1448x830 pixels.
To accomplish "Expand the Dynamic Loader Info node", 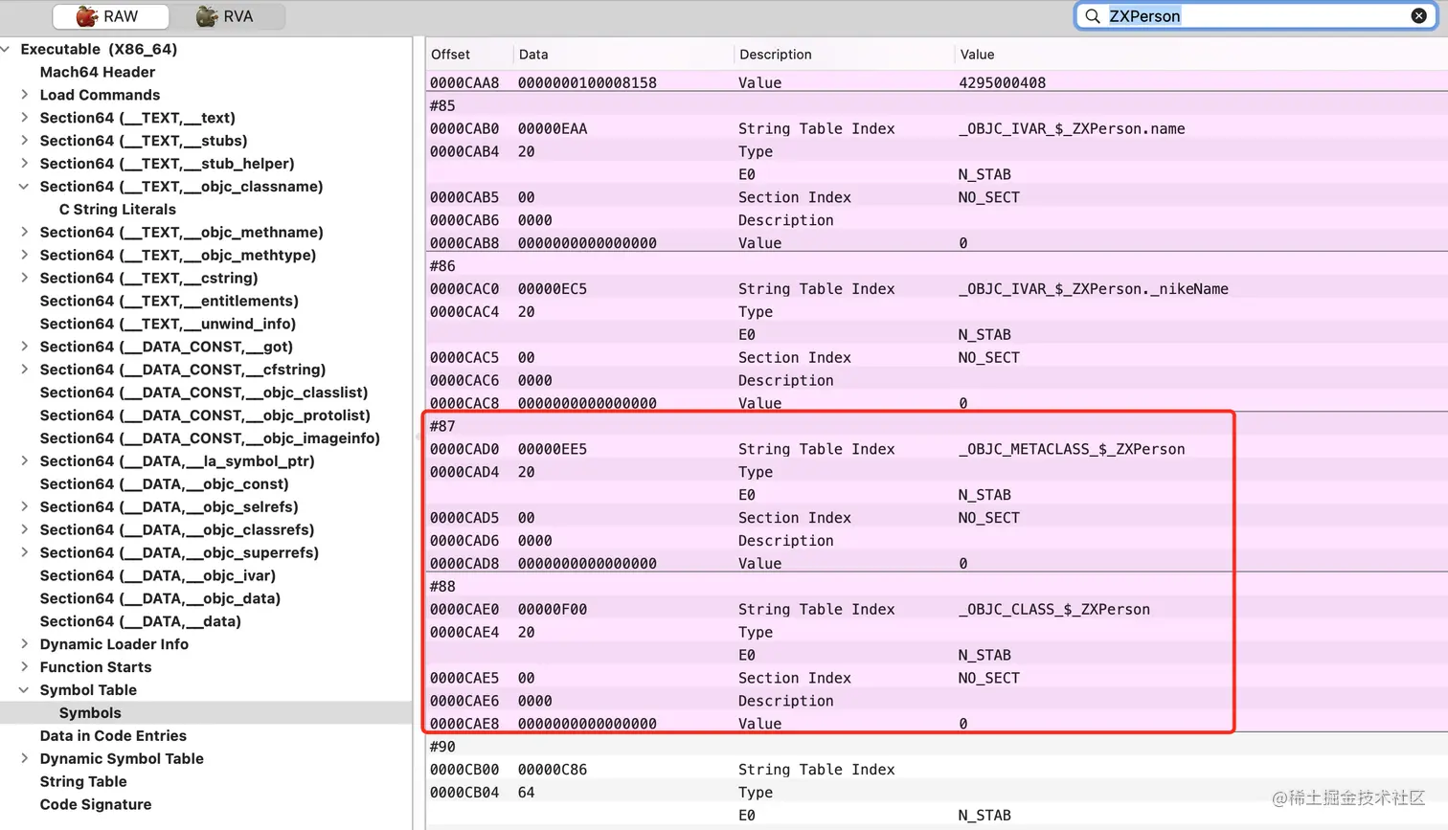I will 24,644.
